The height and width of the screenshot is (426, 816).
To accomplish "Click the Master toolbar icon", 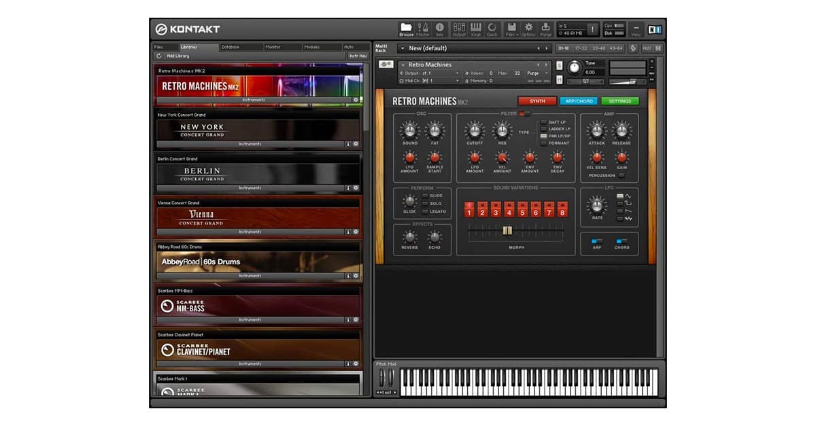I will (423, 27).
